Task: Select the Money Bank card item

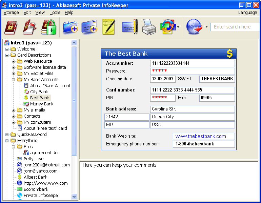Action: click(42, 104)
